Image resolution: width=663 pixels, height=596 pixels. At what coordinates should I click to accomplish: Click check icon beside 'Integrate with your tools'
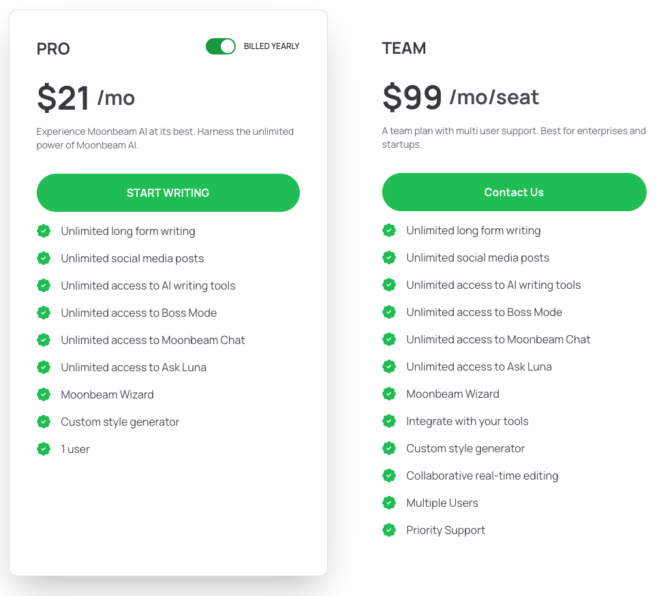click(x=389, y=421)
